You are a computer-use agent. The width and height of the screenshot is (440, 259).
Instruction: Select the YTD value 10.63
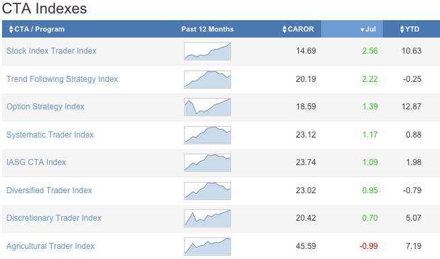click(411, 51)
